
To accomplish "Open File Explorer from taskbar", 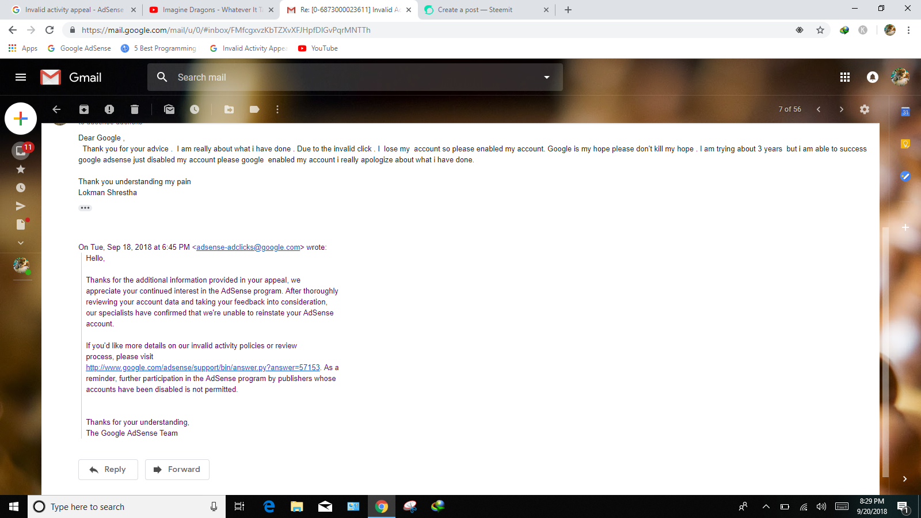I will [297, 506].
